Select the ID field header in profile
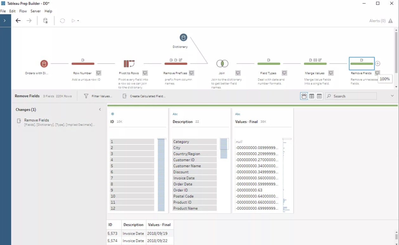This screenshot has width=399, height=245. (x=112, y=122)
